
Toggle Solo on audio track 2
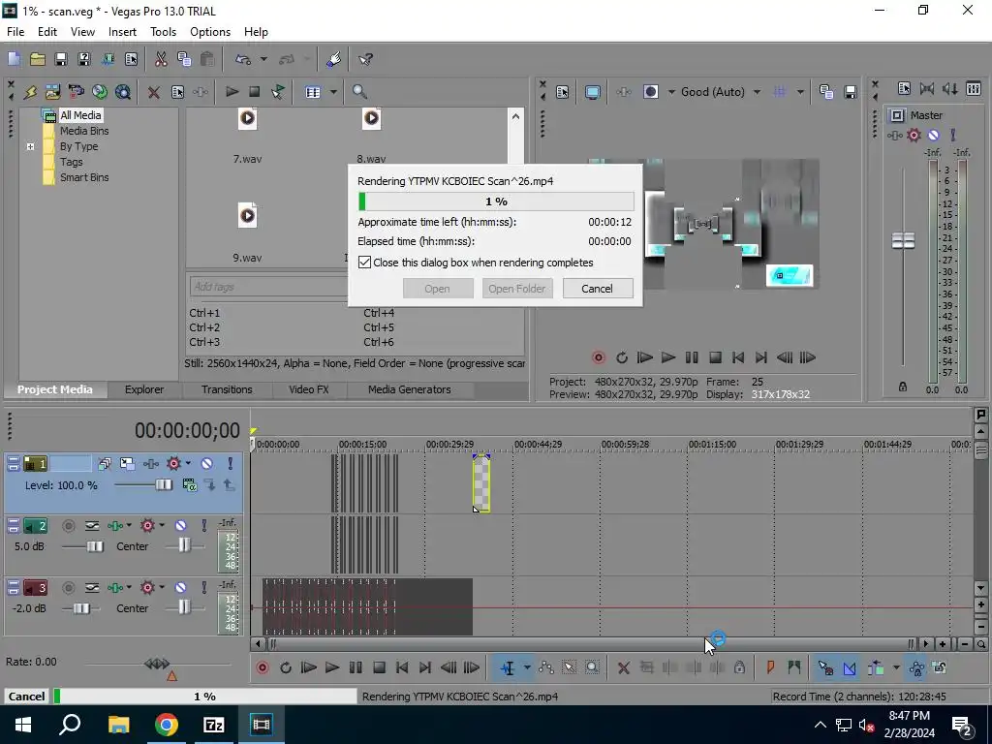point(203,526)
